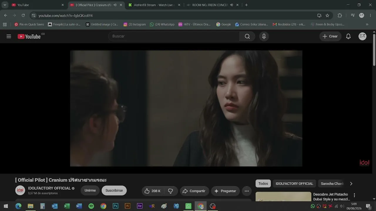This screenshot has width=376, height=211.
Task: Click the Preguntar ask button
Action: click(x=225, y=191)
